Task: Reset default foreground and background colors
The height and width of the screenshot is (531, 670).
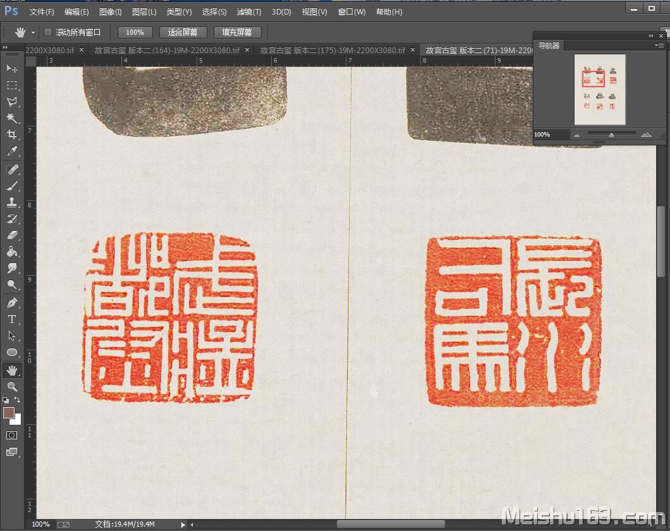Action: point(6,400)
